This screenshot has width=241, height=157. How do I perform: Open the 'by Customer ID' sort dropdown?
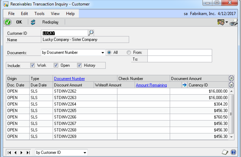coord(85,153)
